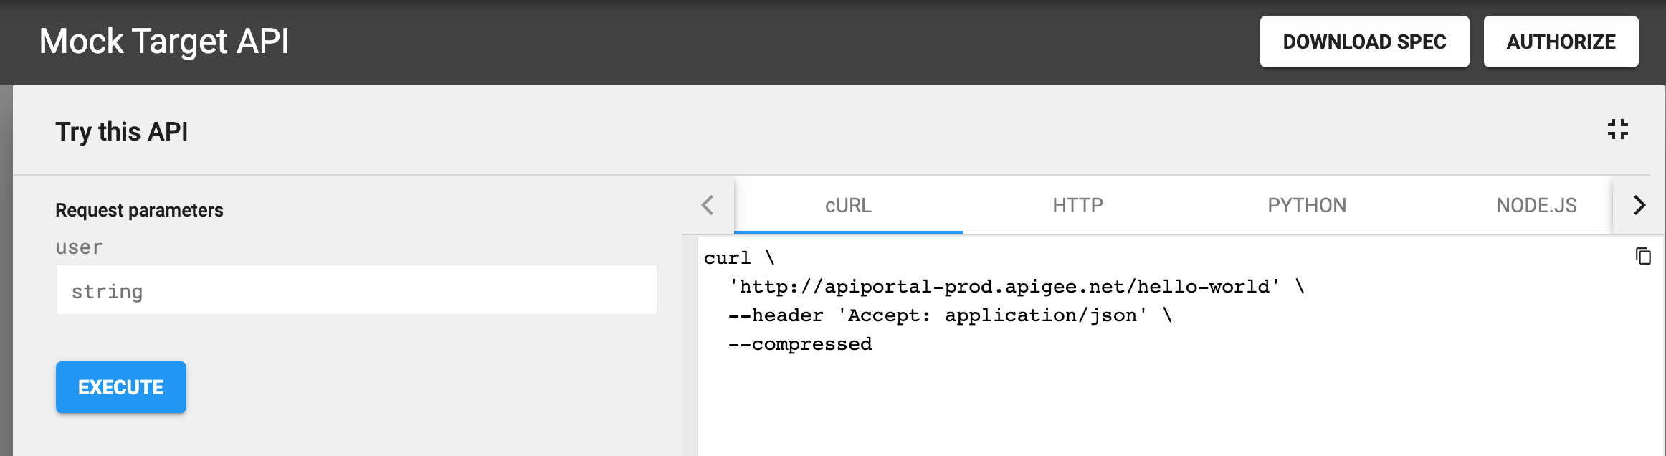The width and height of the screenshot is (1666, 456).
Task: Focus the string placeholder text box
Action: tap(356, 289)
